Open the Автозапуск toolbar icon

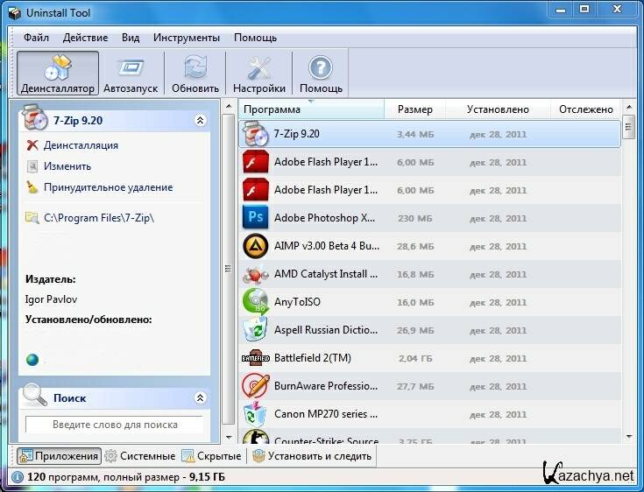pos(131,69)
